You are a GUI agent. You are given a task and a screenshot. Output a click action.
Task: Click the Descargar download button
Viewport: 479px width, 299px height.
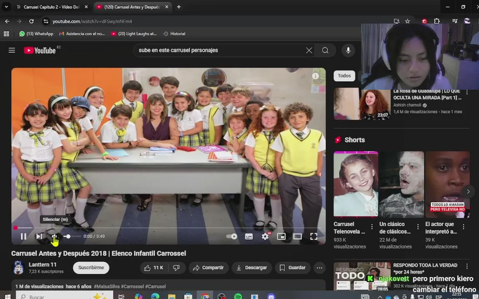click(252, 267)
